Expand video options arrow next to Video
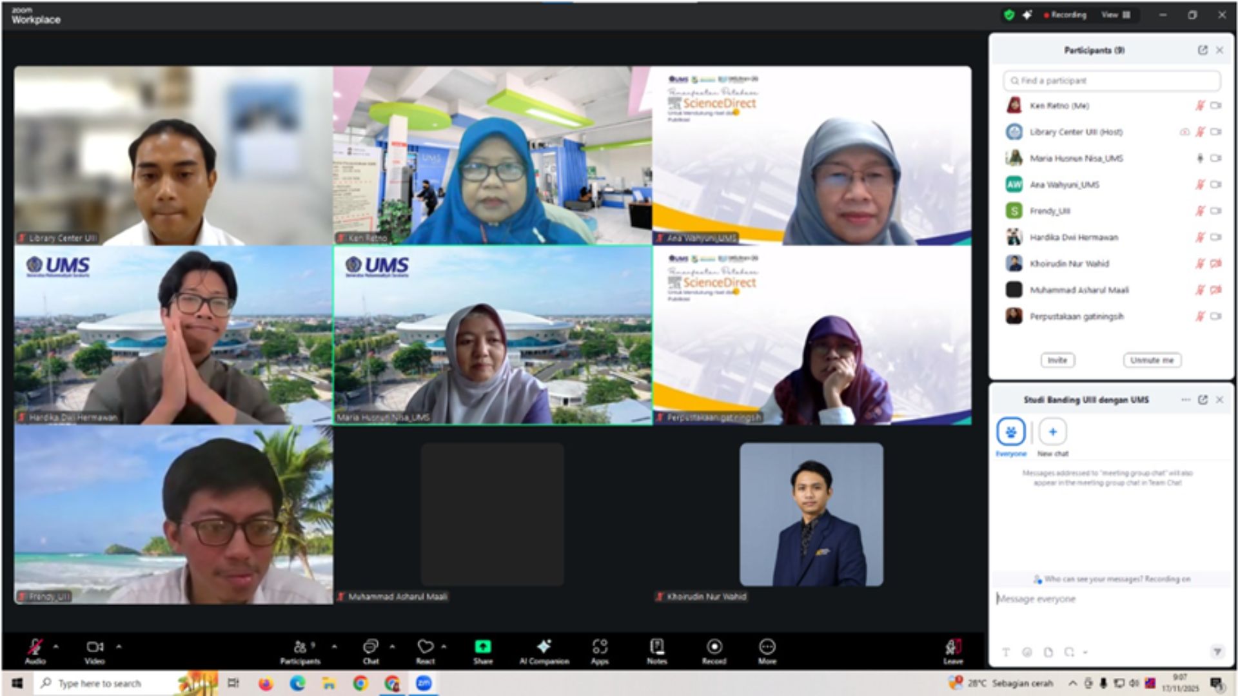Viewport: 1238px width, 696px height. 119,646
